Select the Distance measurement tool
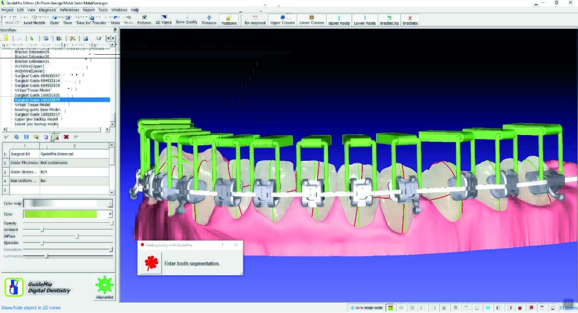The width and height of the screenshot is (578, 313). pyautogui.click(x=209, y=20)
